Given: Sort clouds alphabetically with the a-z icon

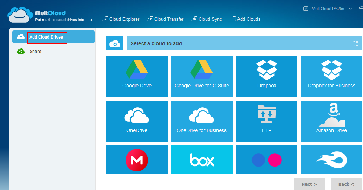Looking at the screenshot, I should (x=356, y=43).
